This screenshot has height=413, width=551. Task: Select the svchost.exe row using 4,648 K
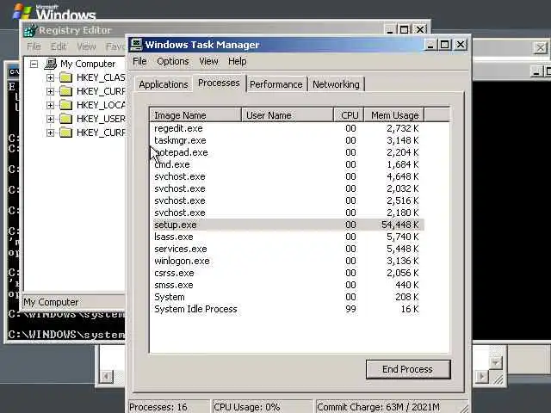click(287, 176)
